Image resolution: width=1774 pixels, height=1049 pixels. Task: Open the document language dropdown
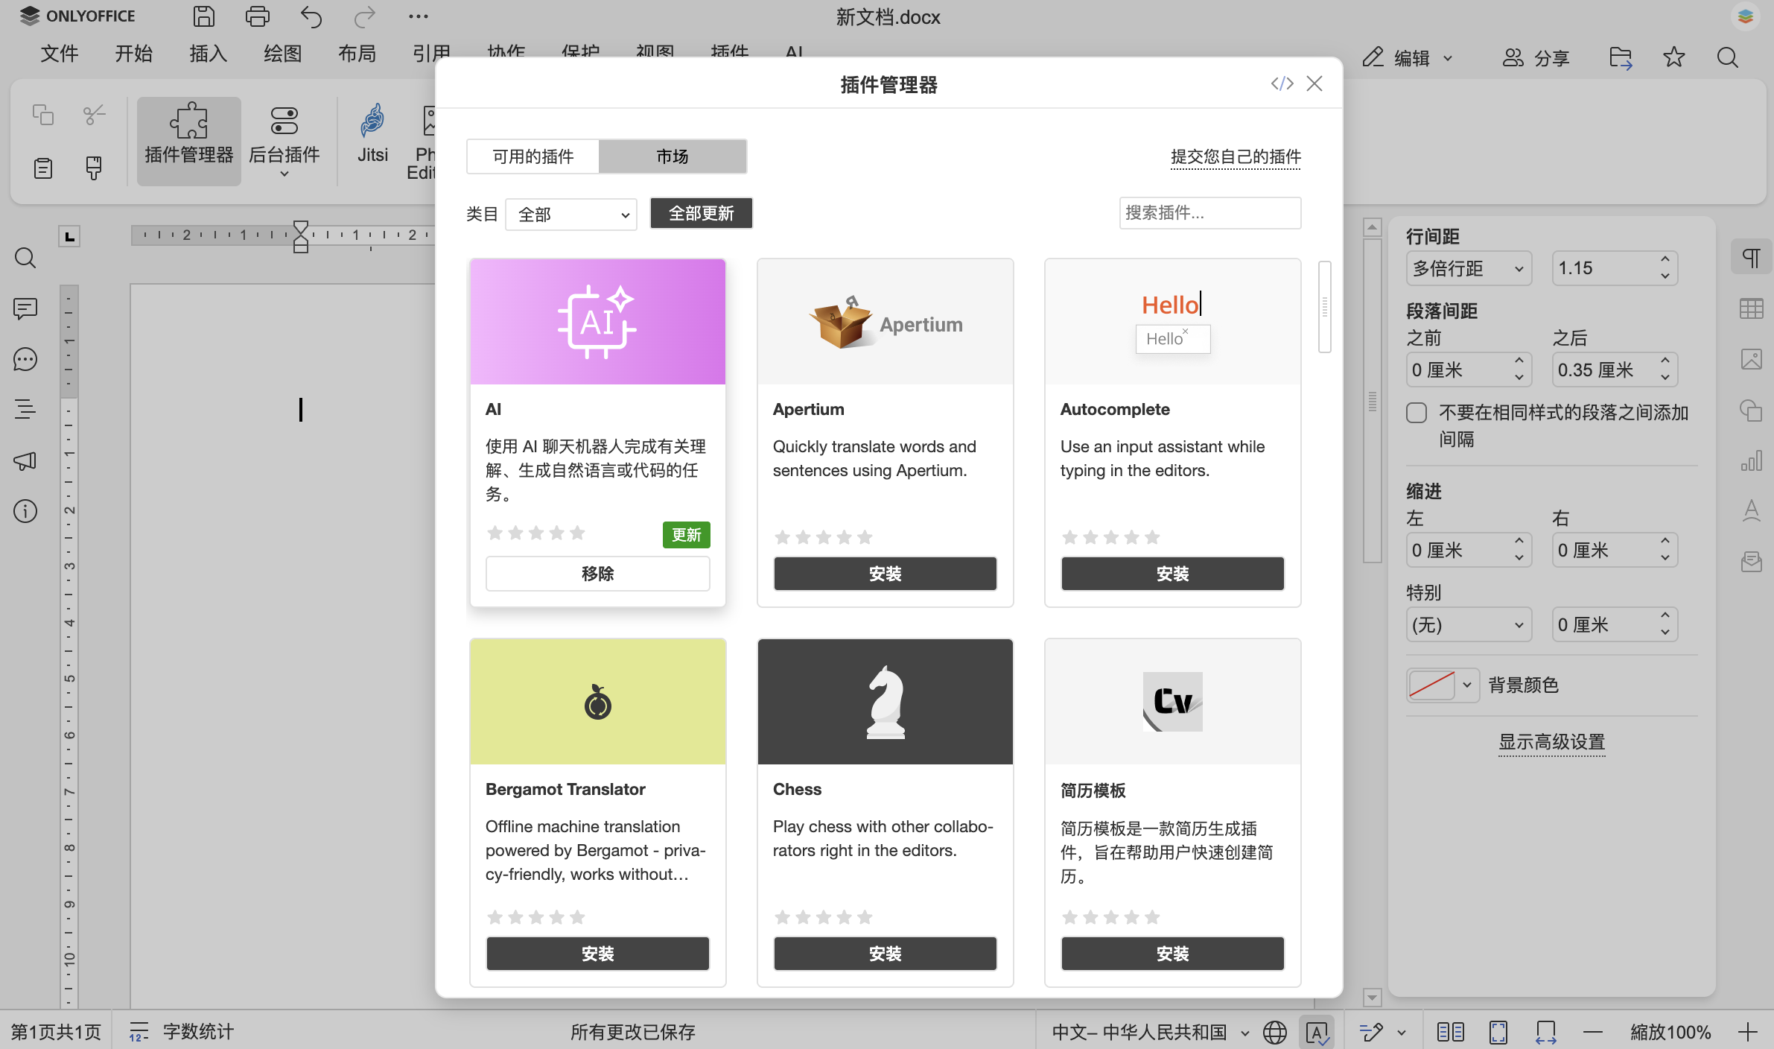pos(1145,1031)
